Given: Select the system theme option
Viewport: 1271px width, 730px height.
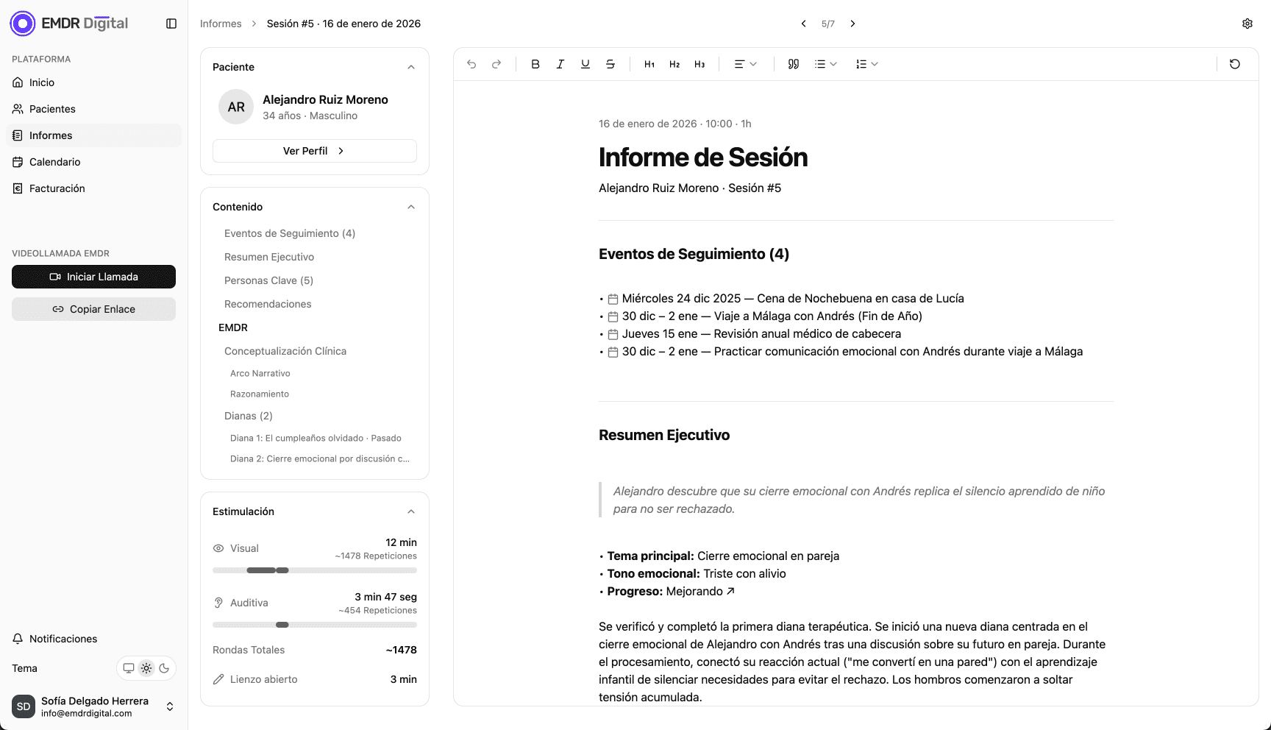Looking at the screenshot, I should (x=129, y=668).
